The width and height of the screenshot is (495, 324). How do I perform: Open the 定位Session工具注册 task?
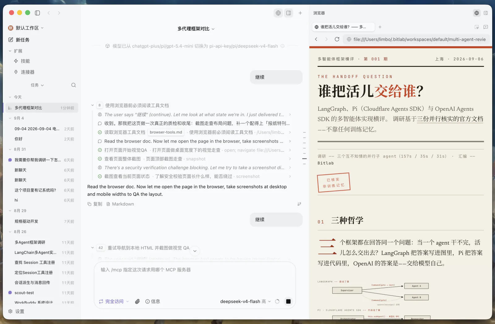click(x=42, y=273)
